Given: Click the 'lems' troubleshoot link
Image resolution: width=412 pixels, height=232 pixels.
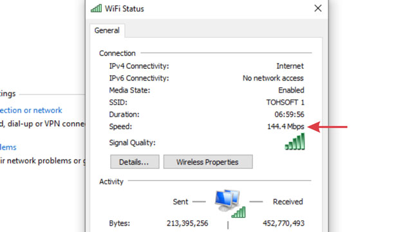Looking at the screenshot, I should 8,147.
